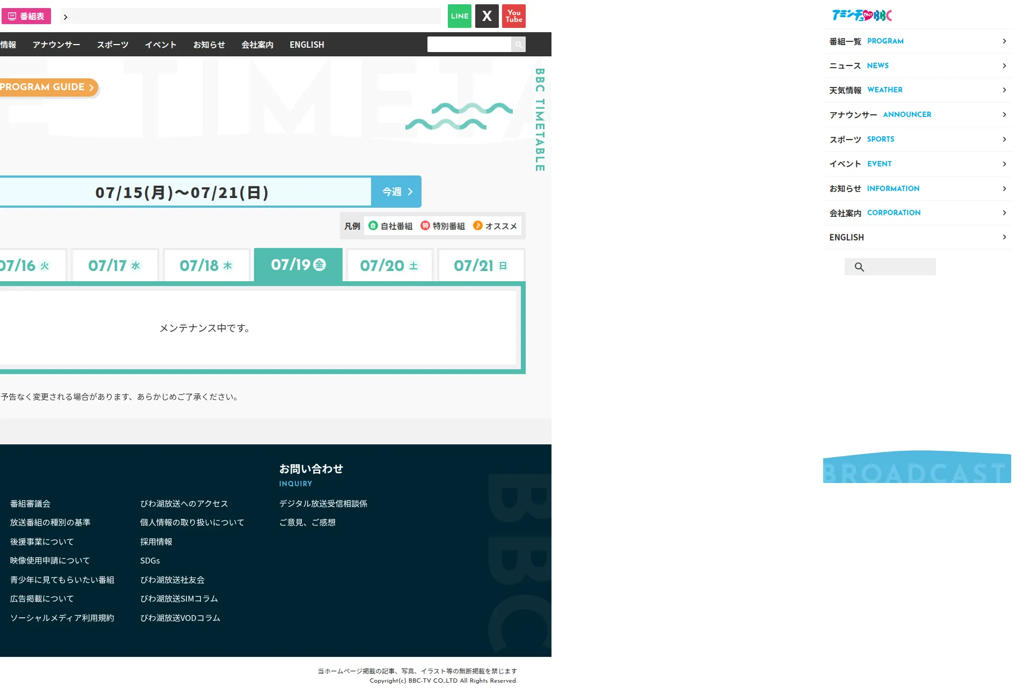Expand ニュース NEWS chevron in side menu
Screen dimensions: 1031x695
(x=1004, y=65)
